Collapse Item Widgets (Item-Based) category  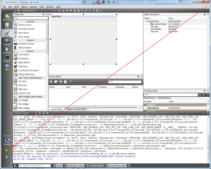15,97
